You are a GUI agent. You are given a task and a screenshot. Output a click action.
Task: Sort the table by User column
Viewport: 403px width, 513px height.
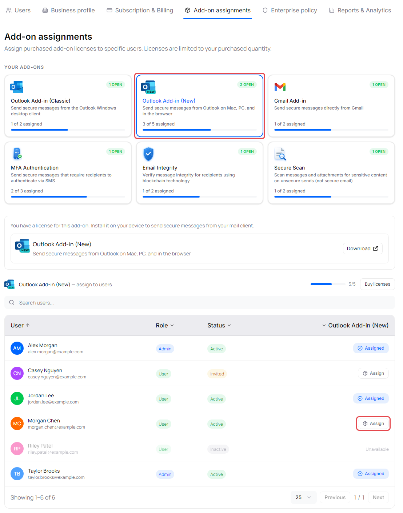coord(20,325)
